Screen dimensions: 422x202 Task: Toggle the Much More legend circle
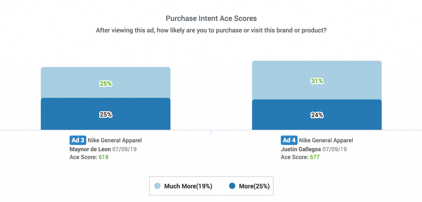click(157, 186)
